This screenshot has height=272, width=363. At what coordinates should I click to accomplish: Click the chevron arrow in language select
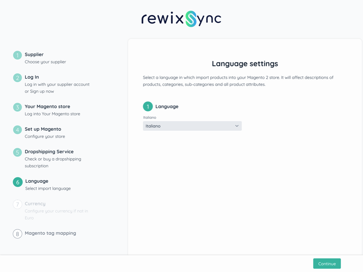(237, 126)
